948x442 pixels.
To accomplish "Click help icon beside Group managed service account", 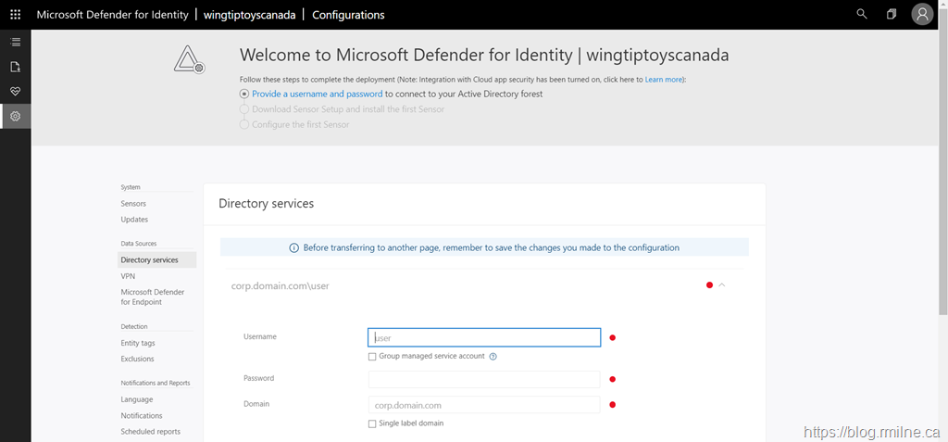I will (x=493, y=357).
